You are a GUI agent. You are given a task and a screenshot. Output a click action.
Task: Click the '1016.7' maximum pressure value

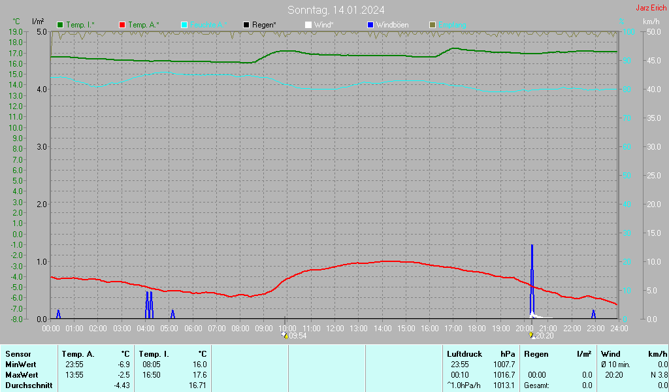coord(504,375)
